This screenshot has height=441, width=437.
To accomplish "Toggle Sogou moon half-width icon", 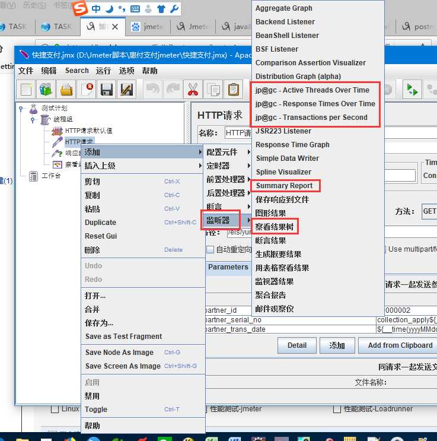I will (109, 9).
